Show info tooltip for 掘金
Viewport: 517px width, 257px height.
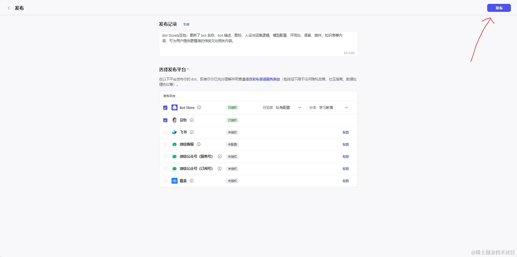192,181
